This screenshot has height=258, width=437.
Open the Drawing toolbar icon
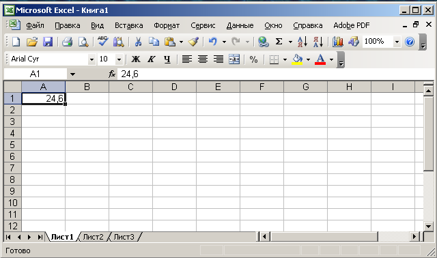click(354, 42)
